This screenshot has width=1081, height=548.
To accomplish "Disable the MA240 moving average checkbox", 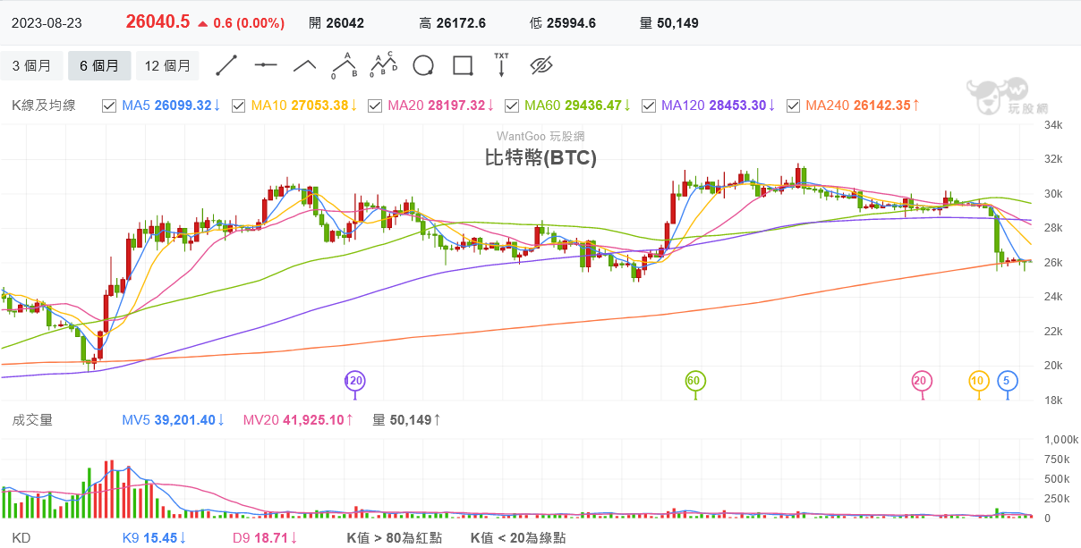I will point(793,105).
